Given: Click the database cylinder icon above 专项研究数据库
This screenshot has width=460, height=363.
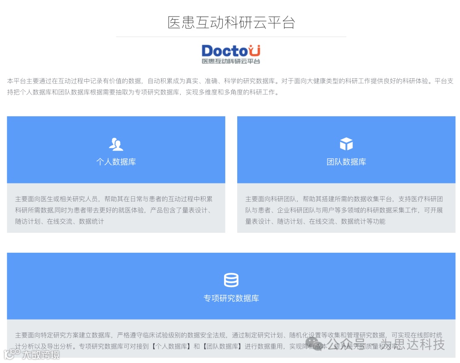Looking at the screenshot, I should pyautogui.click(x=231, y=280).
